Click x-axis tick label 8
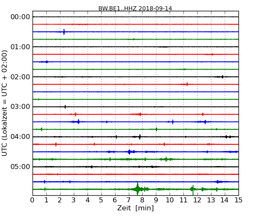 tap(142, 200)
